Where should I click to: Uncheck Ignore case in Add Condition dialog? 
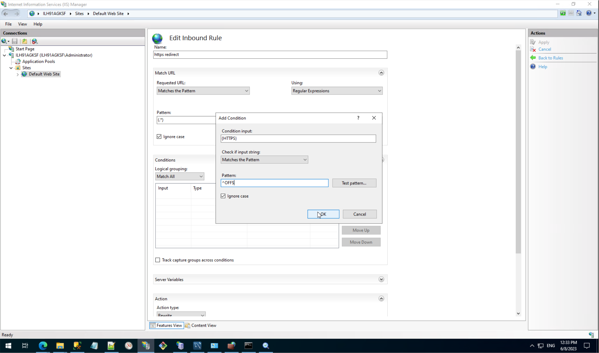223,196
